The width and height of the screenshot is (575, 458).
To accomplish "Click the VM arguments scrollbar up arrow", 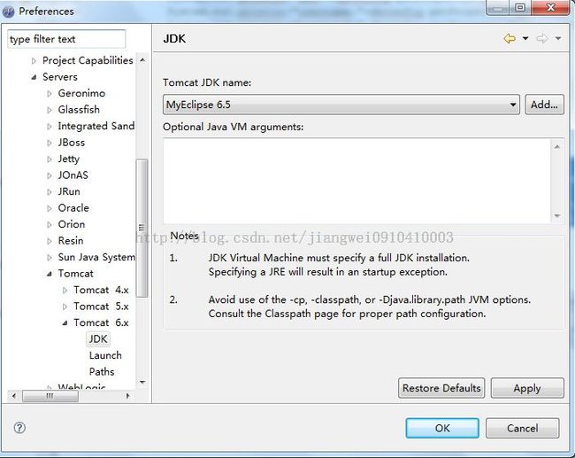I will pyautogui.click(x=557, y=146).
